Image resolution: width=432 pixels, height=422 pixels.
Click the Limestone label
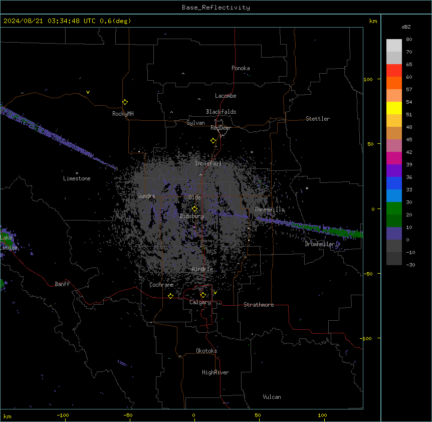click(77, 178)
